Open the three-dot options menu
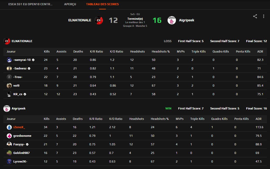 263,16
